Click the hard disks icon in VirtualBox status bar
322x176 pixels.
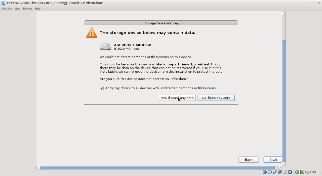(x=264, y=172)
